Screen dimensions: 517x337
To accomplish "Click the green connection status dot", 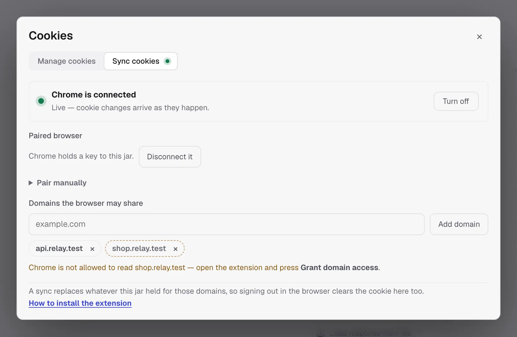I will (41, 101).
